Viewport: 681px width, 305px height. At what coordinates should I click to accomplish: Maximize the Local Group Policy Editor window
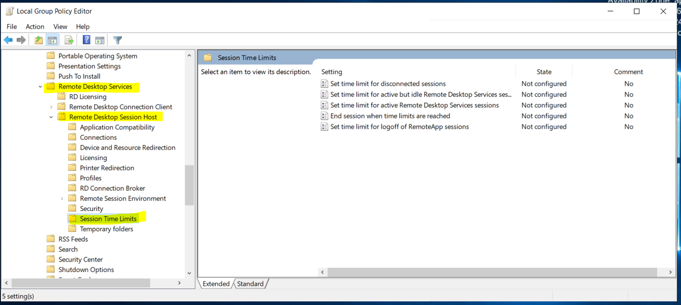pos(636,11)
